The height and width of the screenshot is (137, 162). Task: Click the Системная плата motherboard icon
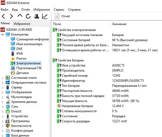coord(8,78)
